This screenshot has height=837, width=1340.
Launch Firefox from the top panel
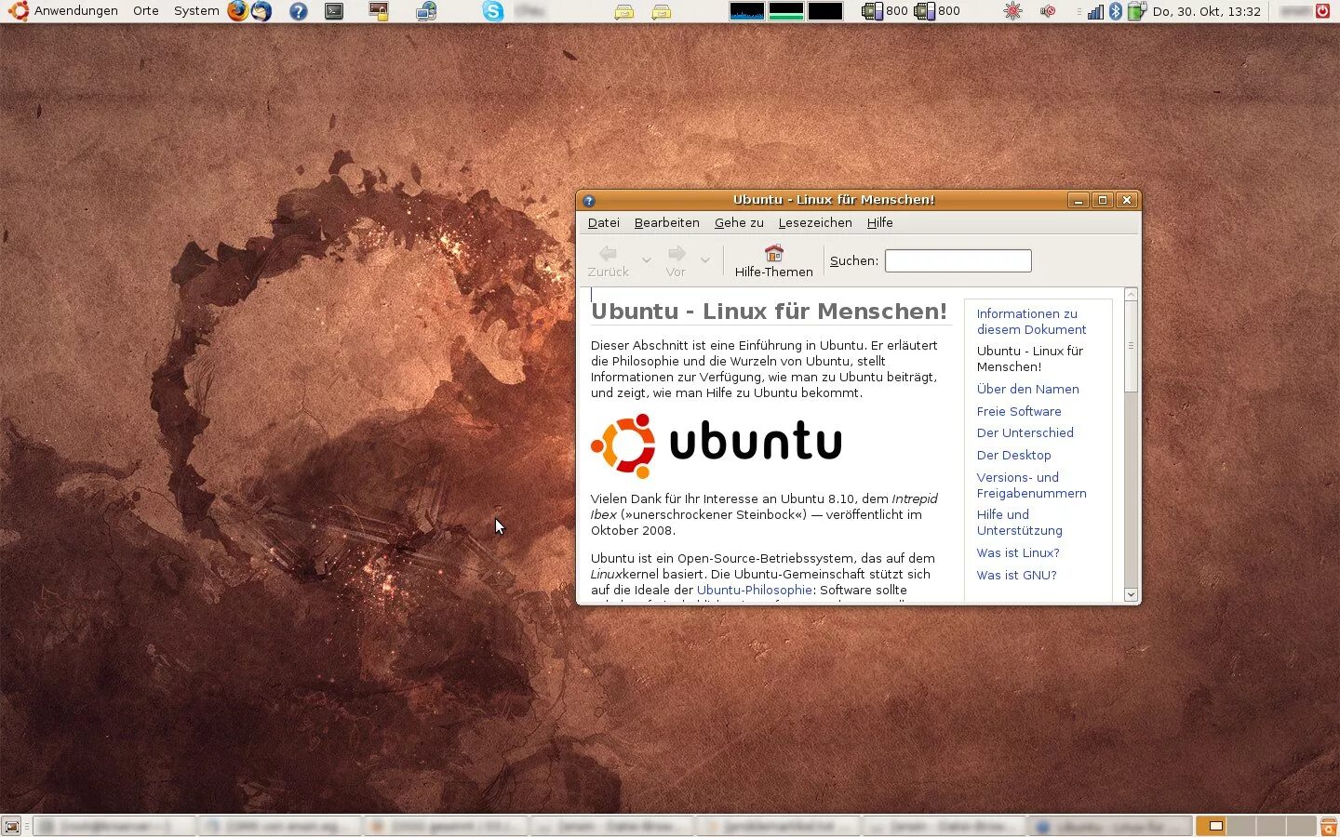[238, 11]
